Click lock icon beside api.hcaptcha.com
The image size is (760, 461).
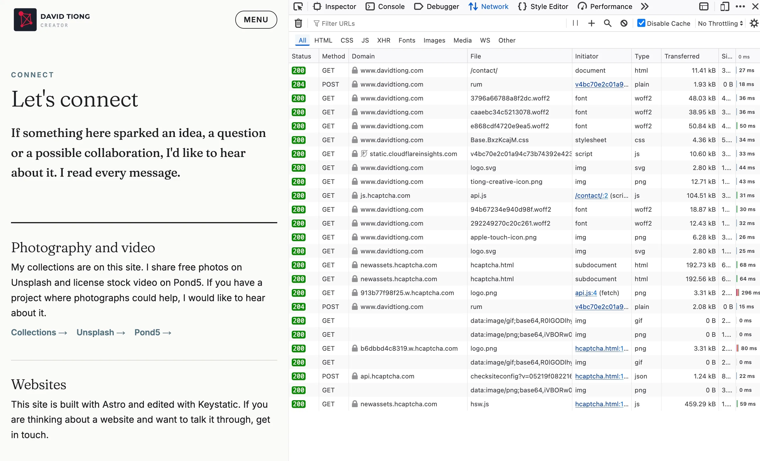click(x=355, y=376)
